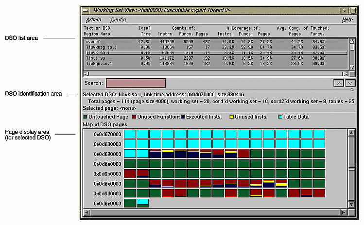The width and height of the screenshot is (364, 225).
Task: Select the first red page at 0x0d6b0000
Action: coord(130,173)
